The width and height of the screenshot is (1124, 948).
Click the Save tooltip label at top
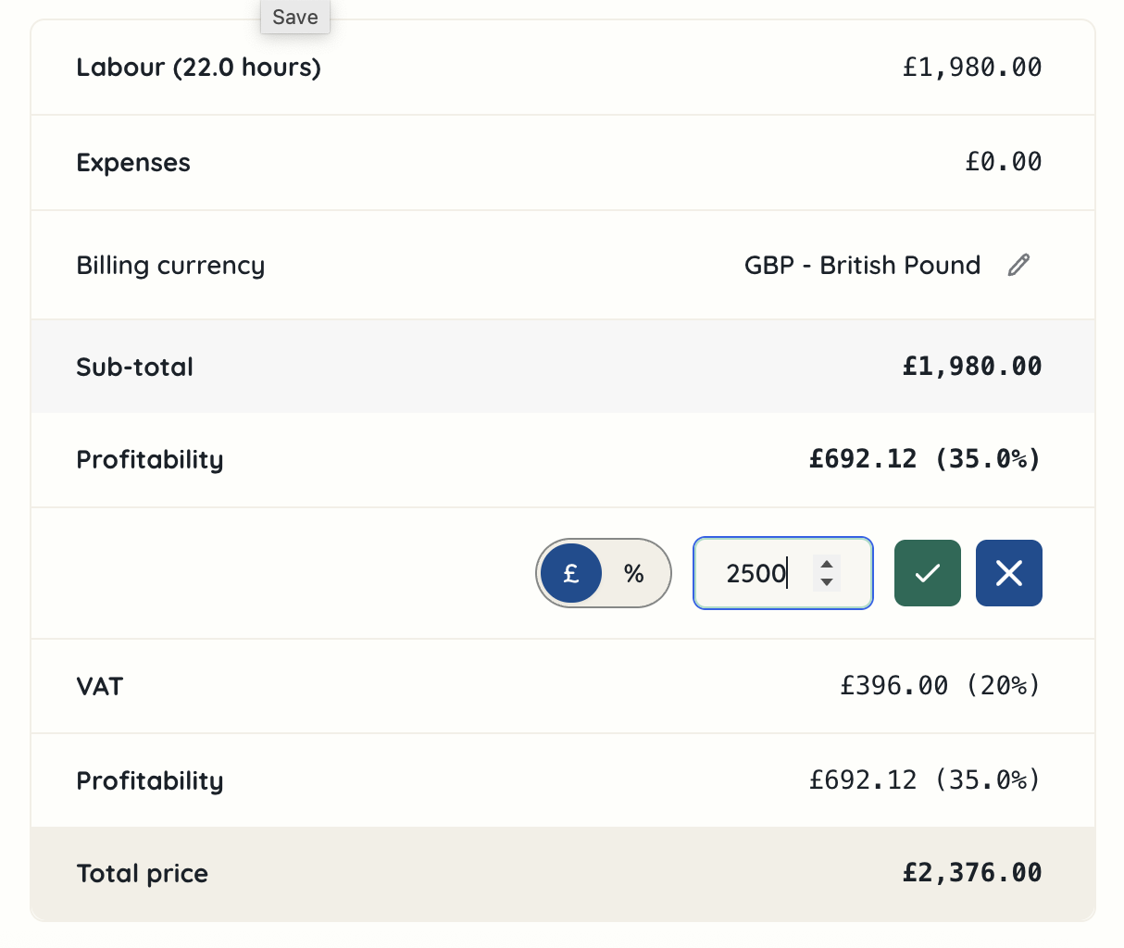coord(295,17)
